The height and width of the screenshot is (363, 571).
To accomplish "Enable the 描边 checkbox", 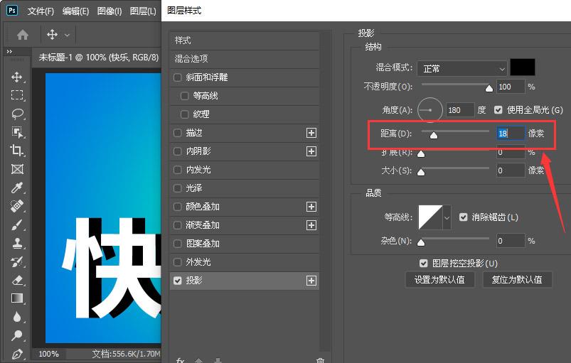I will click(177, 133).
